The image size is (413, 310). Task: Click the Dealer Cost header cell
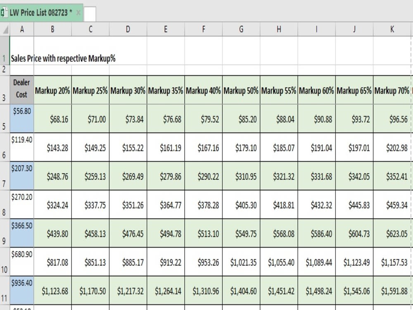[21, 89]
